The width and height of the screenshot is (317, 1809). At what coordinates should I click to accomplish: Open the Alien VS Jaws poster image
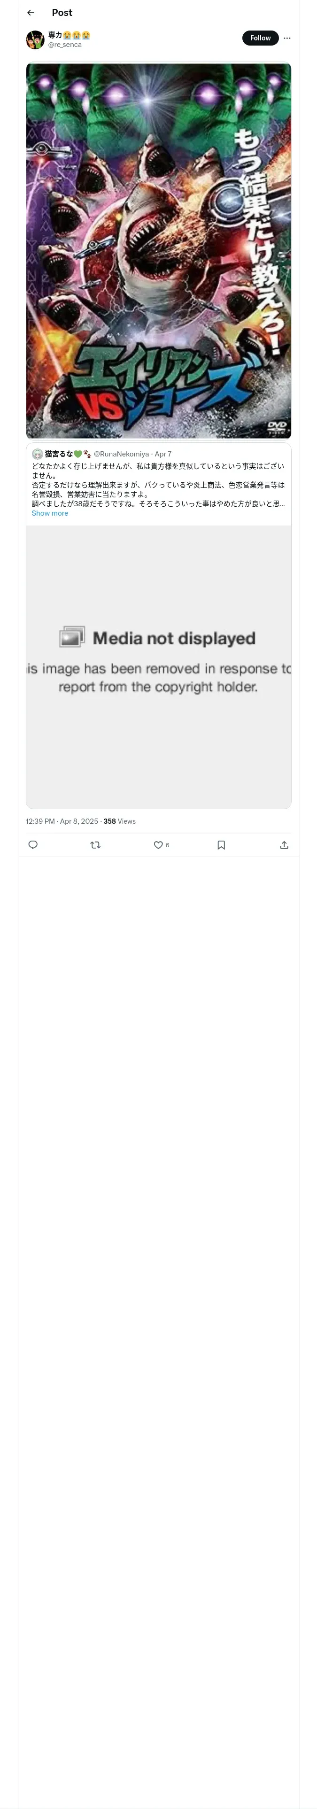[158, 251]
